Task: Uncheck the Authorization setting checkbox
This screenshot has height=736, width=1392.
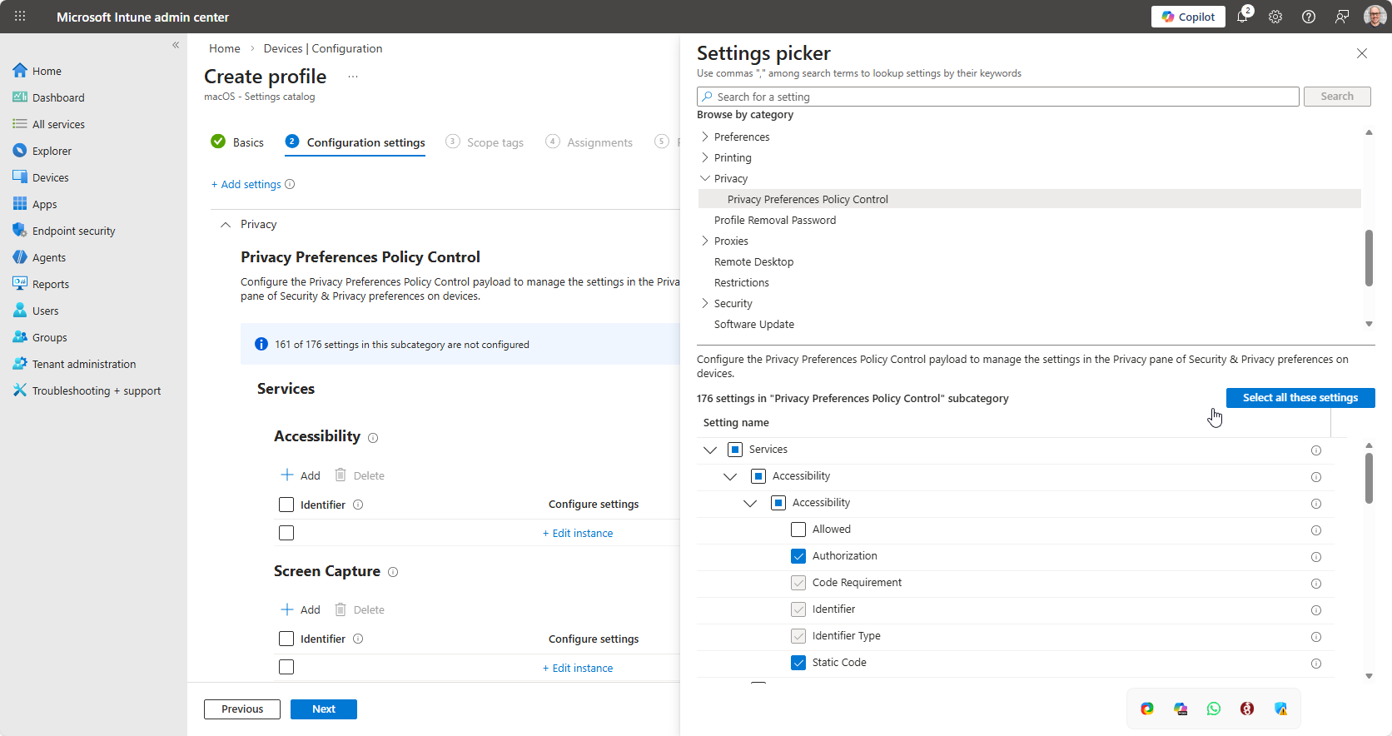Action: click(798, 556)
